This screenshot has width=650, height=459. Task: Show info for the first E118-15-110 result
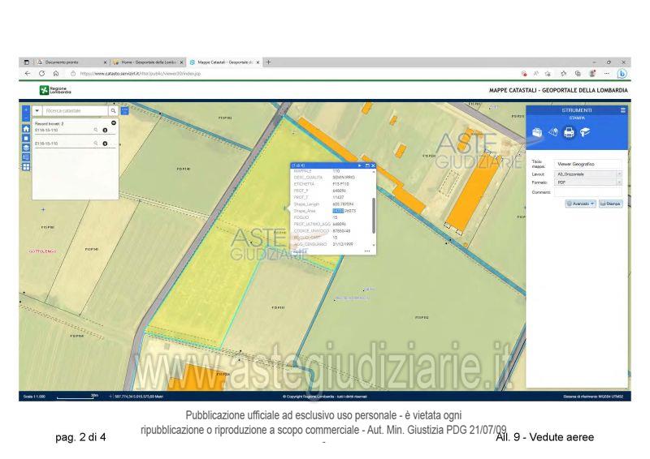coord(105,130)
